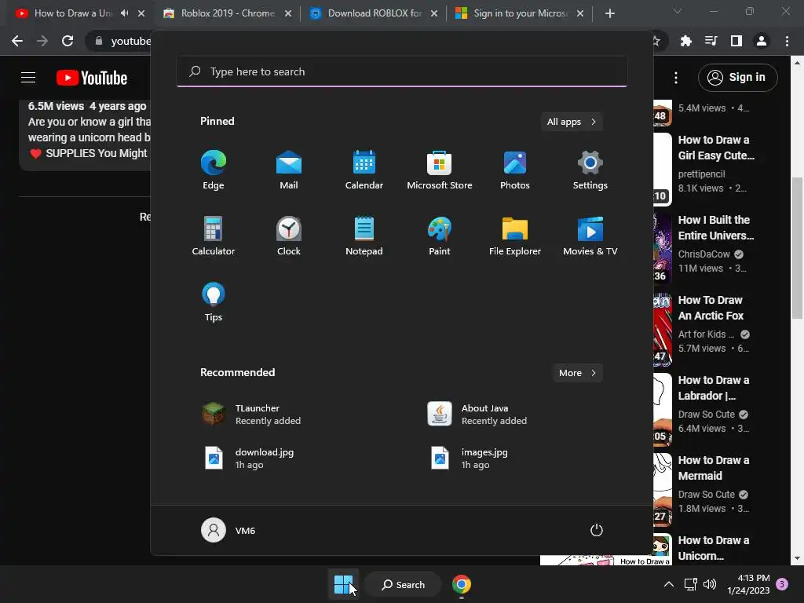Open How I Built the Entire Universe video

716,228
